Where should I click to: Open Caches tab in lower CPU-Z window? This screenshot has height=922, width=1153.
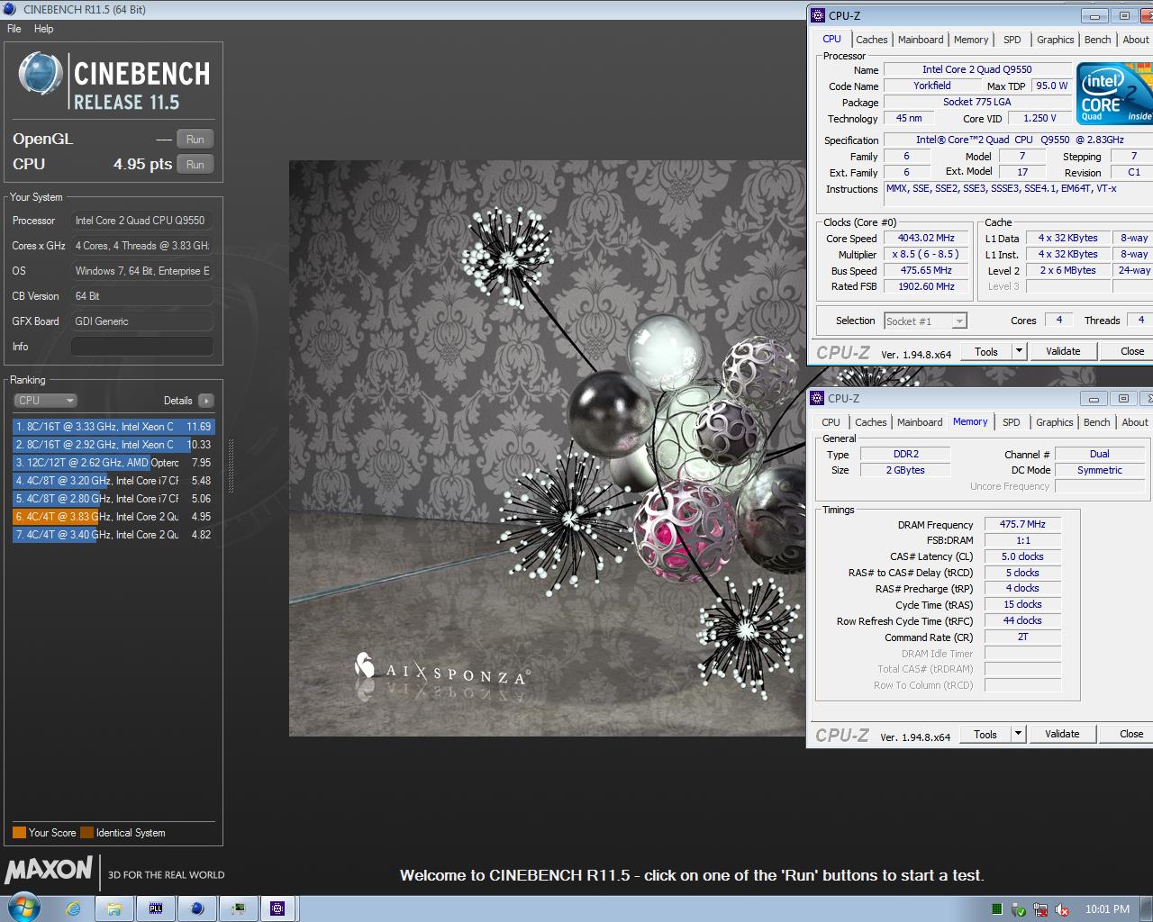click(870, 422)
